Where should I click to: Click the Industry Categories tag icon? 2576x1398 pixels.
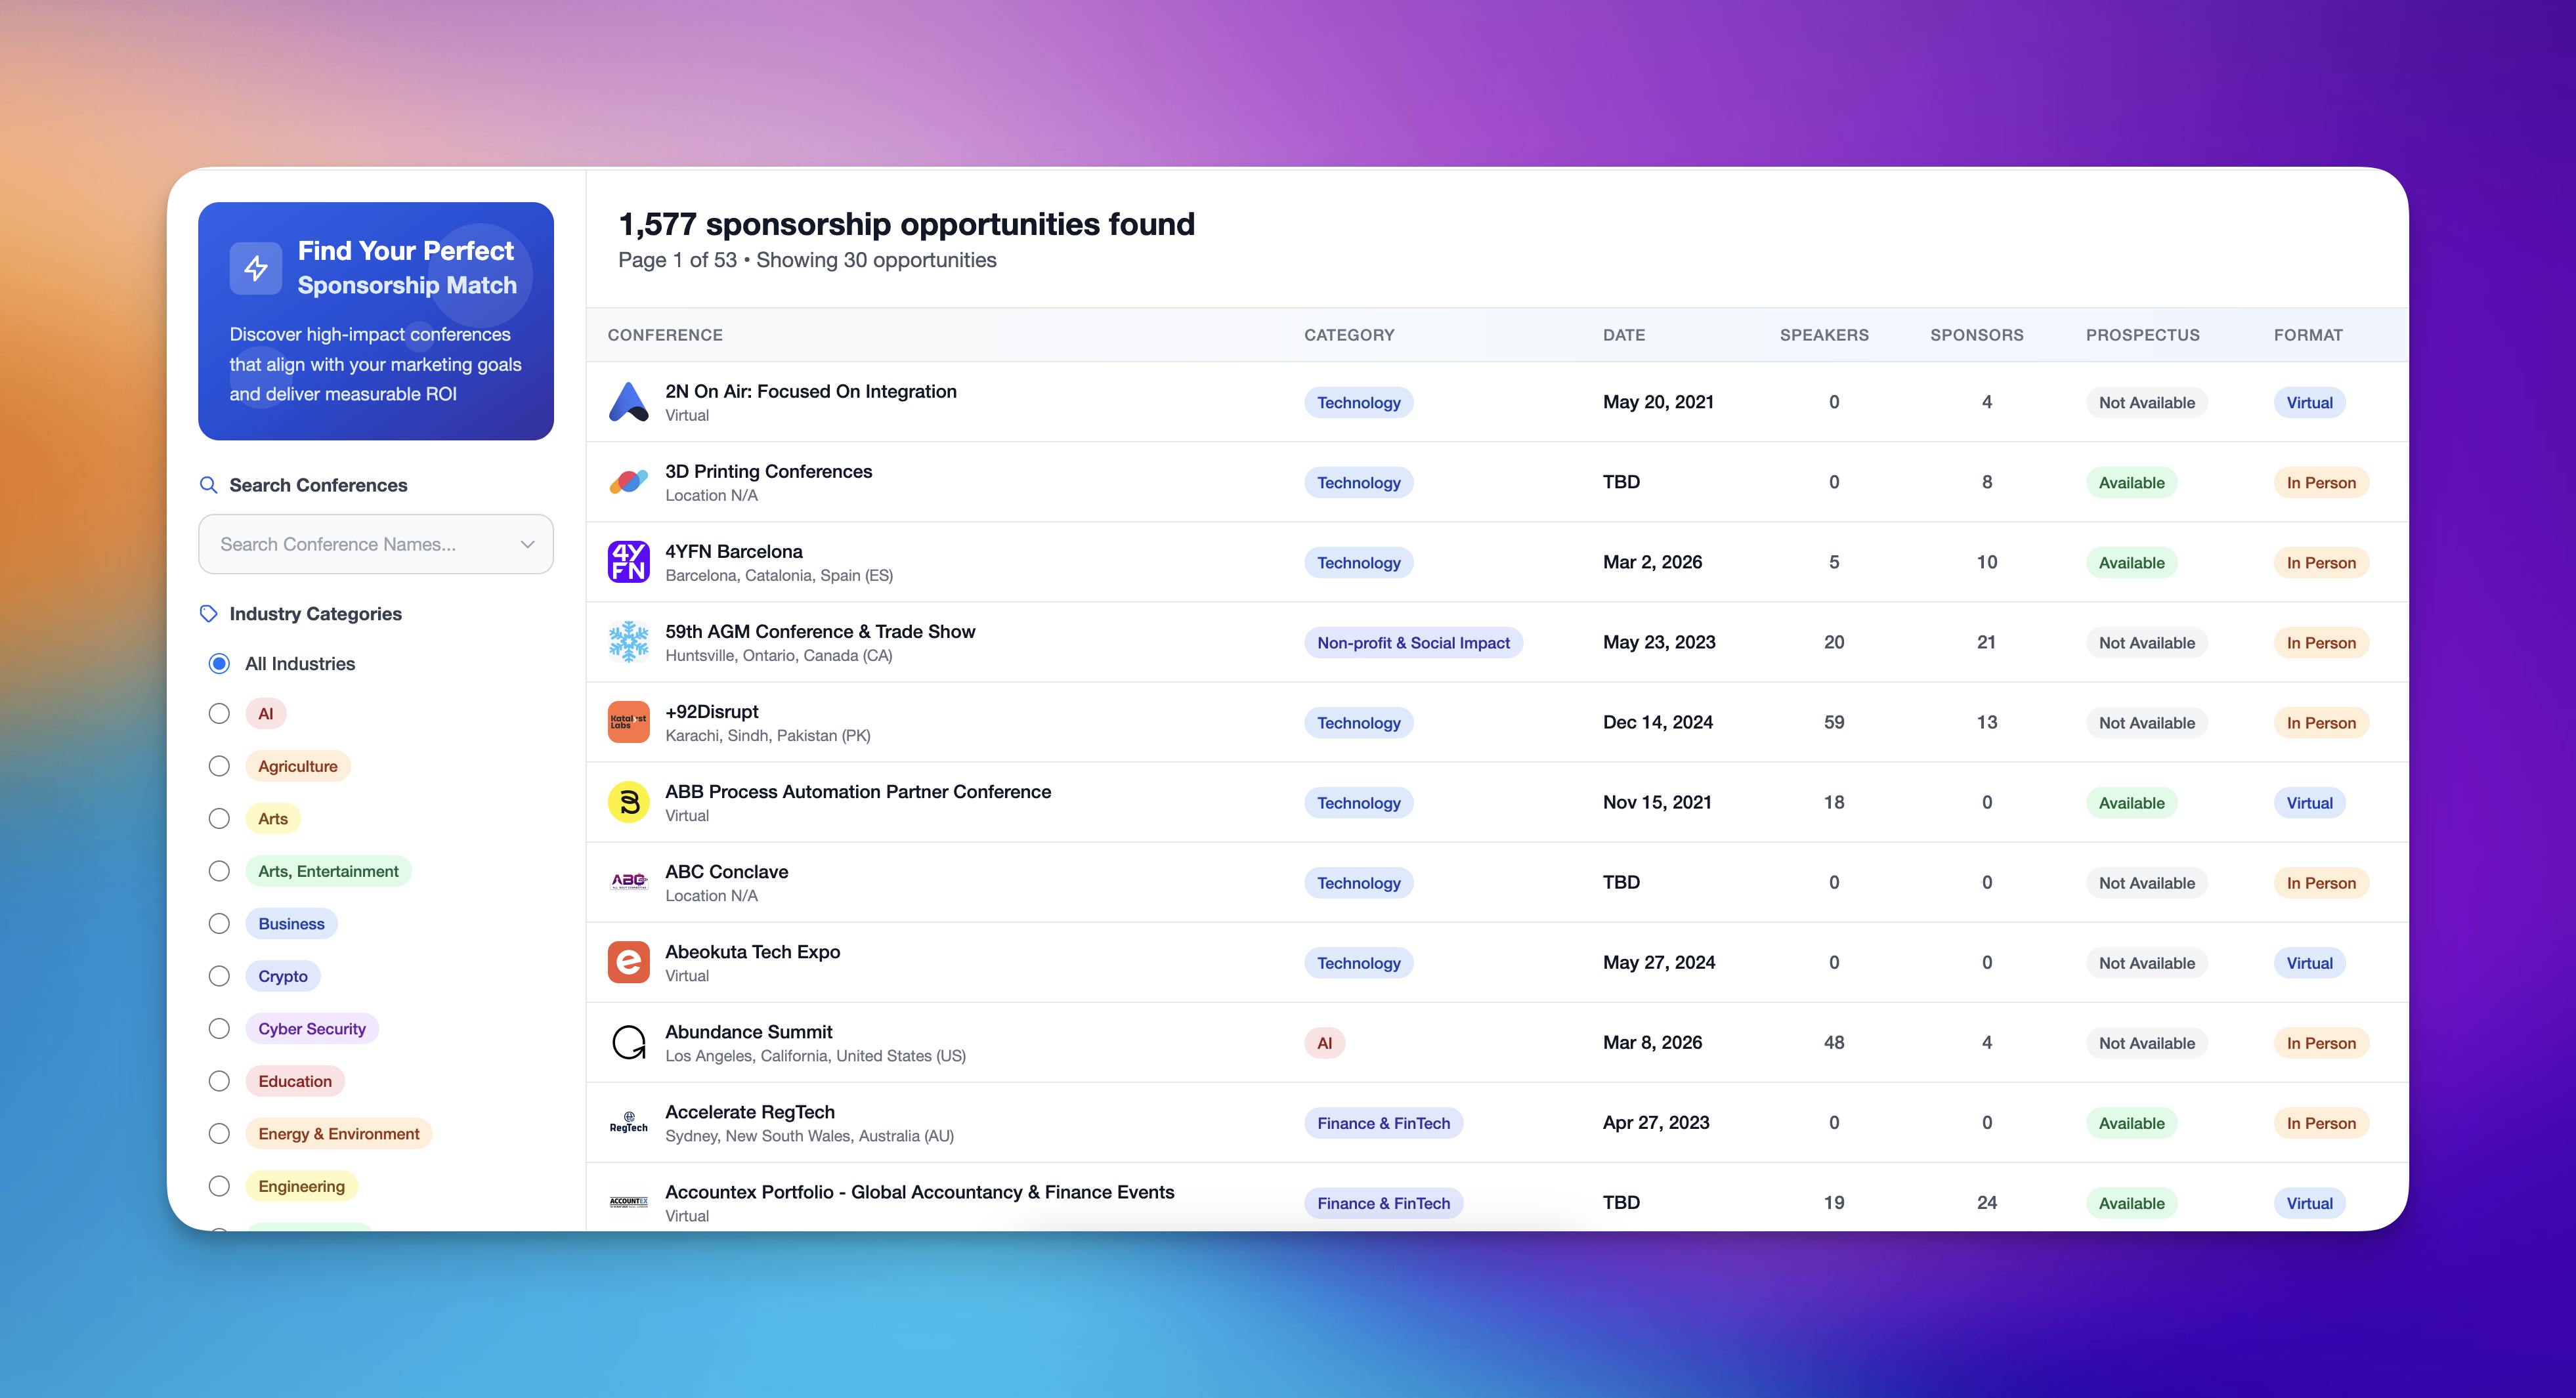point(208,614)
